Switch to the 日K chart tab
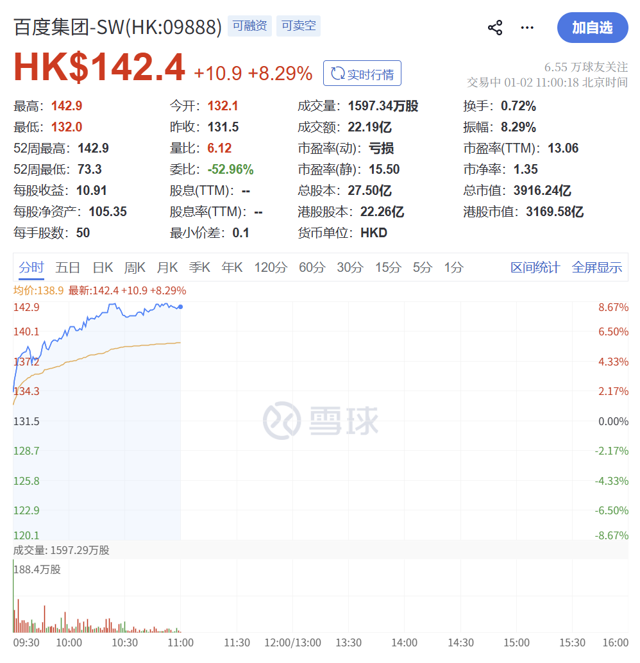Viewport: 640px width, 663px height. click(x=103, y=267)
